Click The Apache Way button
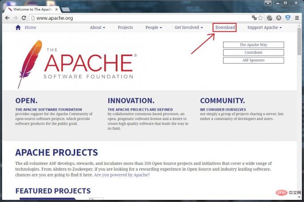This screenshot has height=202, width=304. 253,45
